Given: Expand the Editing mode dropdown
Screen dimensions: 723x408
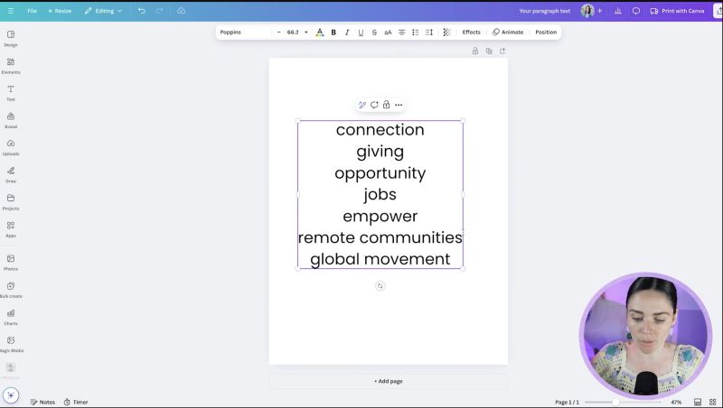Looking at the screenshot, I should pos(103,11).
